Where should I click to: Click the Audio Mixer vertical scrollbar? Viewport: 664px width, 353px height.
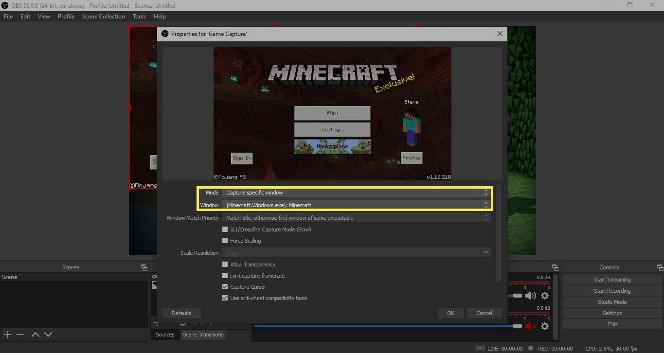pyautogui.click(x=556, y=306)
